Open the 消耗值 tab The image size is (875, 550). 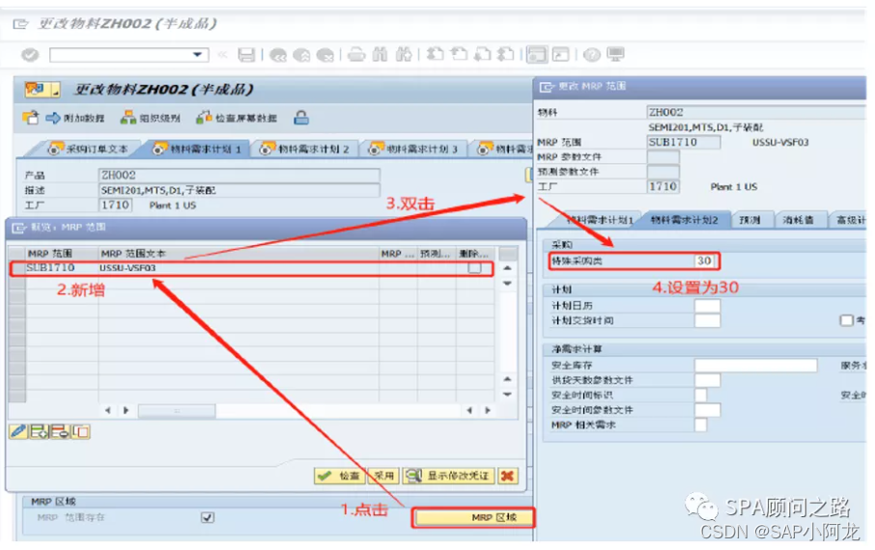[x=798, y=220]
